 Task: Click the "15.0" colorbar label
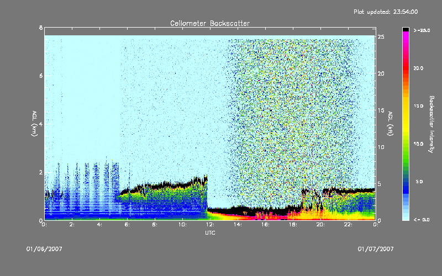[418, 106]
